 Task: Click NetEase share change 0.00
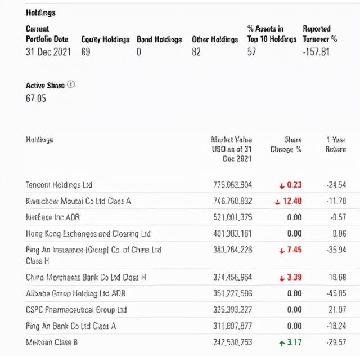point(294,217)
